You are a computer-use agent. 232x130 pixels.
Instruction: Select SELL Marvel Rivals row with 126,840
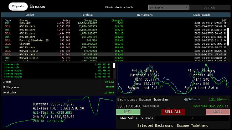[x=115, y=51]
